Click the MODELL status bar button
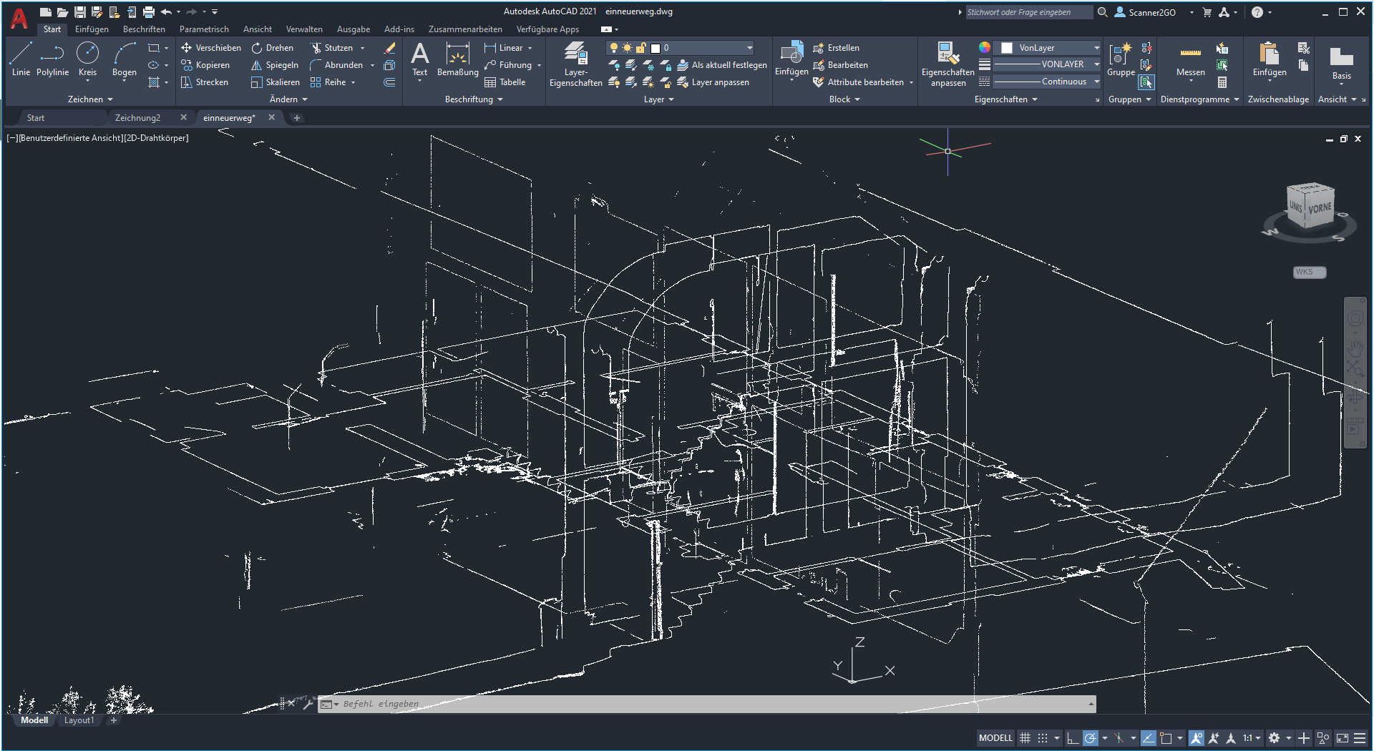Viewport: 1374px width, 751px height. (x=995, y=738)
